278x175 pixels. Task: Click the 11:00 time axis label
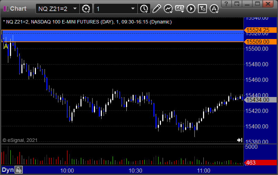(203, 171)
